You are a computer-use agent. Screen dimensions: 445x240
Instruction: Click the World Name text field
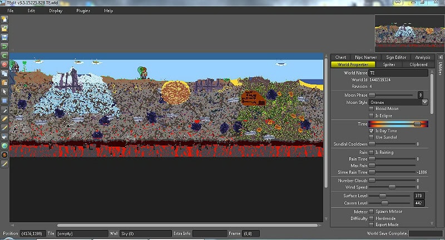[398, 73]
